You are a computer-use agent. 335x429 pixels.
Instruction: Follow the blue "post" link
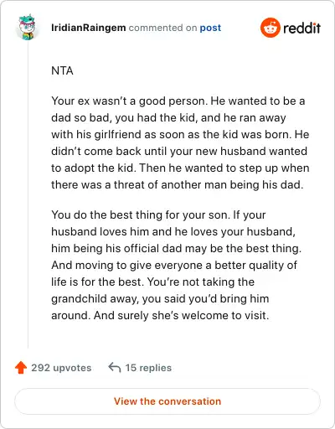[x=210, y=28]
